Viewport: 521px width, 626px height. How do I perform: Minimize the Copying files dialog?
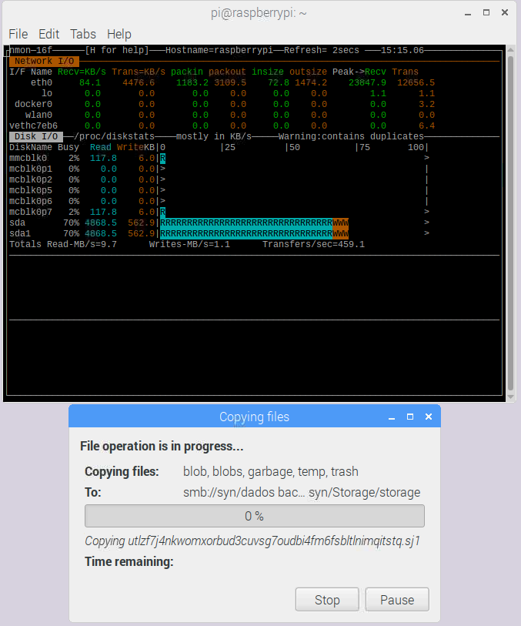coord(392,417)
